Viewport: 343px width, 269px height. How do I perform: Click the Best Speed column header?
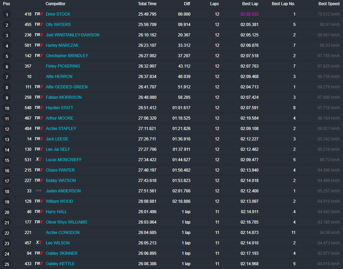coord(329,4)
